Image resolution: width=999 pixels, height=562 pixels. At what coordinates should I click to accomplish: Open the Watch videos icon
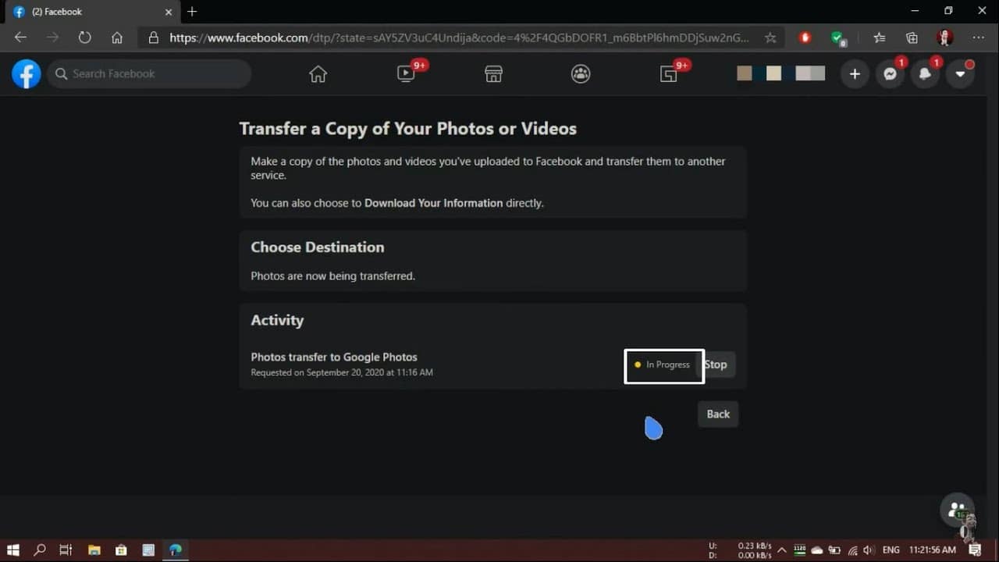[x=406, y=74]
